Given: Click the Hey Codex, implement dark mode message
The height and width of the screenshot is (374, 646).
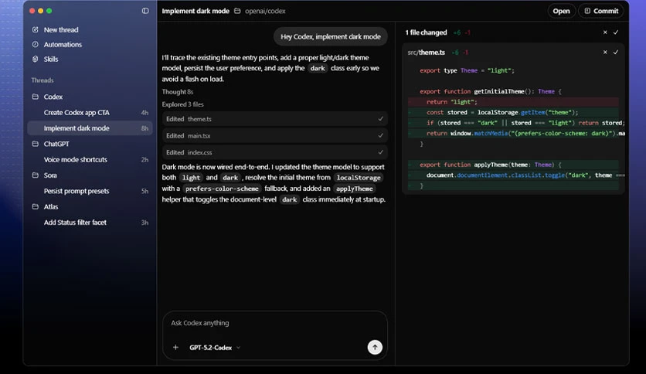Looking at the screenshot, I should pos(331,36).
